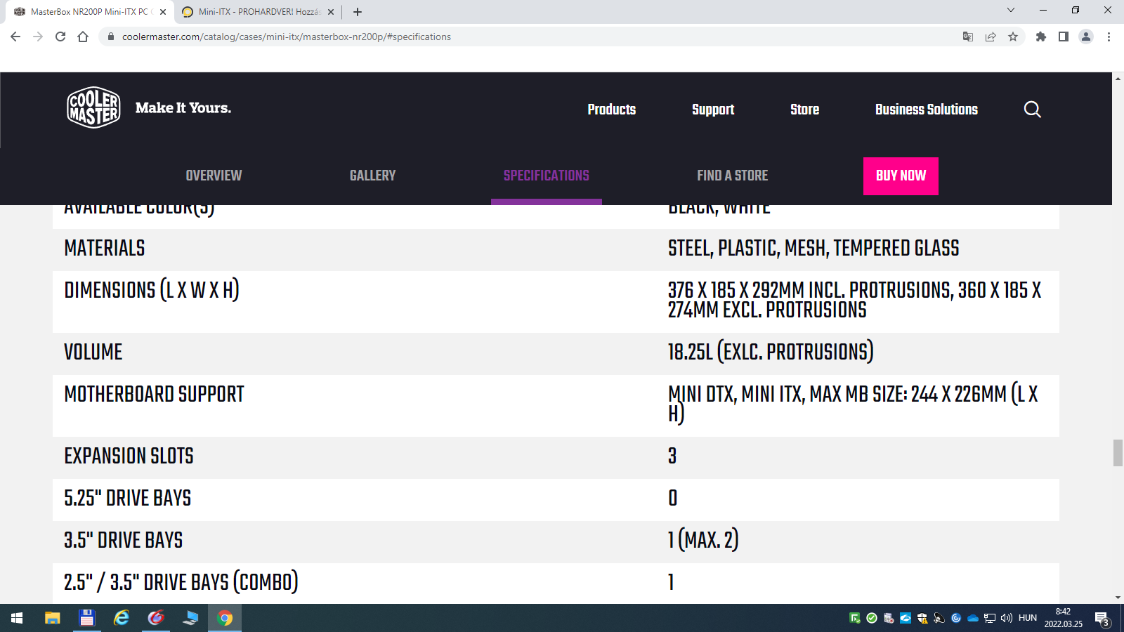Open network status tray icon
The width and height of the screenshot is (1124, 632).
(990, 618)
